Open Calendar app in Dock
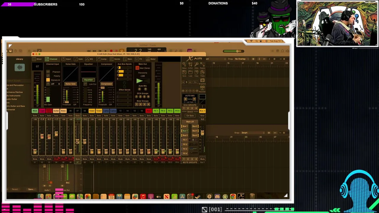The height and width of the screenshot is (213, 379). click(111, 196)
